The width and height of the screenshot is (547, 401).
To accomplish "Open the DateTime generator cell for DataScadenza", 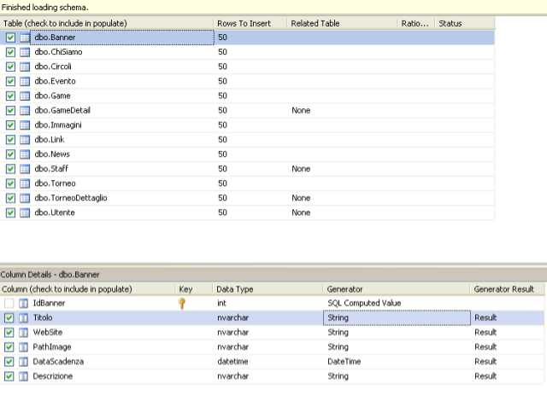I will [x=397, y=362].
